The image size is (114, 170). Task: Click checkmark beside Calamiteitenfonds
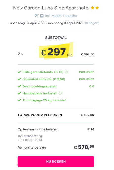point(19,79)
